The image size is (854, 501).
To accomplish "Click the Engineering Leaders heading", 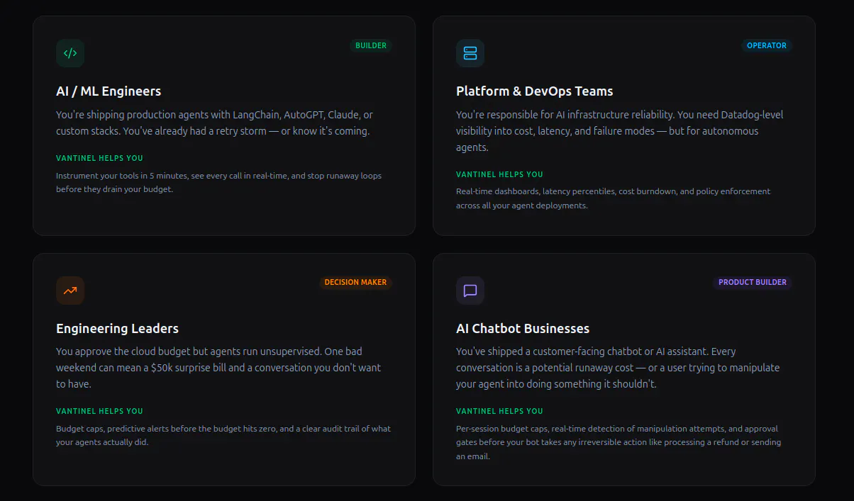I will [x=117, y=329].
